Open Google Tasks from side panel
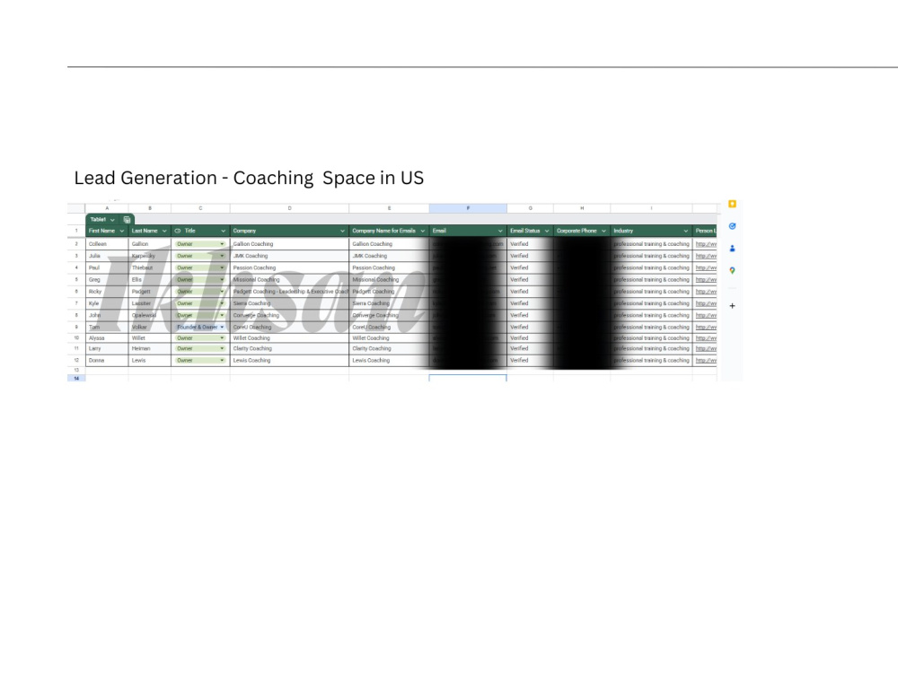898x674 pixels. click(732, 226)
